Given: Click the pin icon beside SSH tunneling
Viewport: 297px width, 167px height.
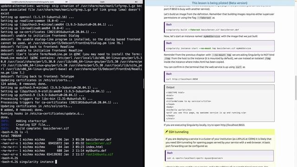Looking at the screenshot, I should tap(166, 132).
